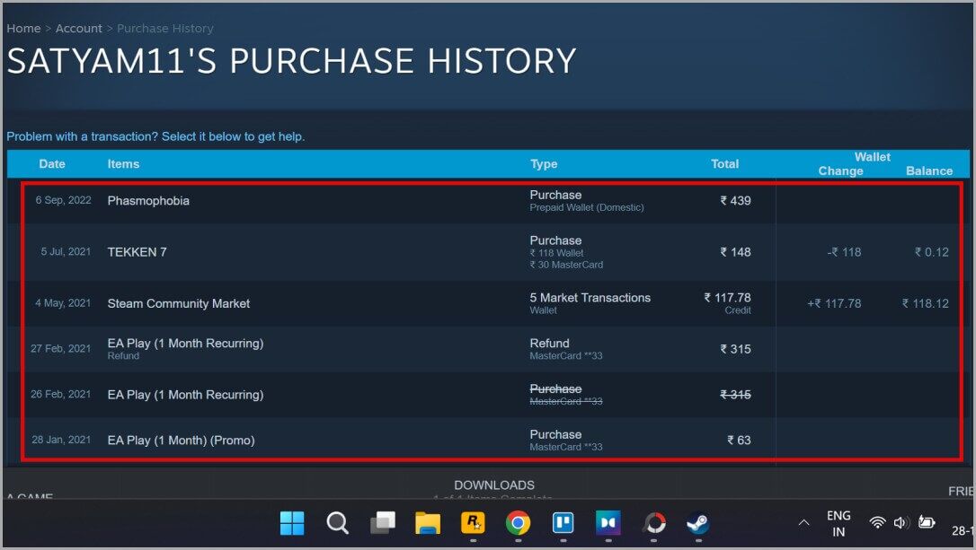Open Wi-Fi network tray icon

(878, 523)
